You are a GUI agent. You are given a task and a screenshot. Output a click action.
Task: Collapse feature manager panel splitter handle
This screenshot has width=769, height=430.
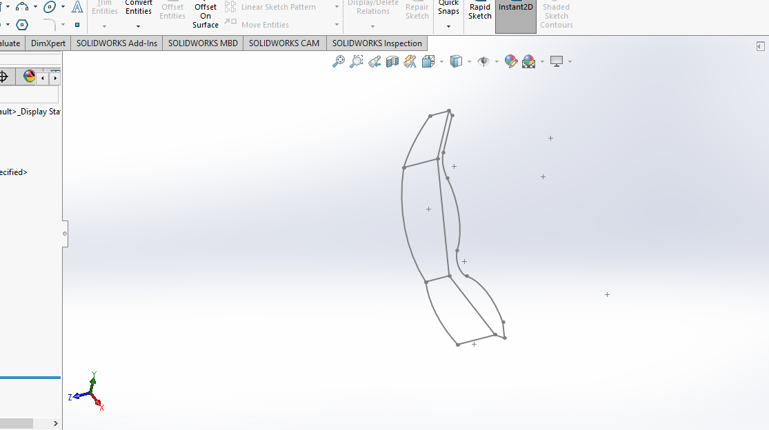coord(65,234)
